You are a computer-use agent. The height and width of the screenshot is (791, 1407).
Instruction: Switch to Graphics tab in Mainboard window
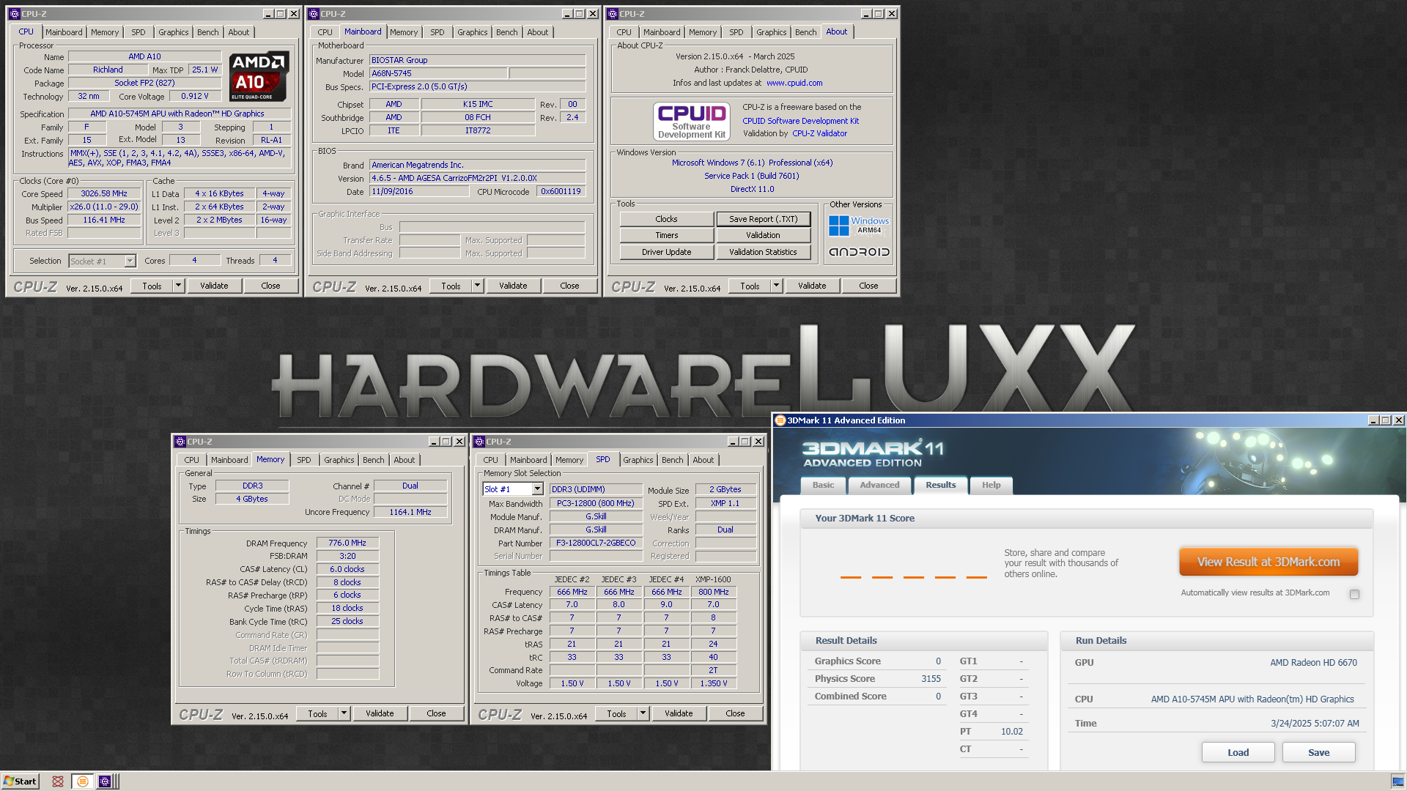(472, 32)
